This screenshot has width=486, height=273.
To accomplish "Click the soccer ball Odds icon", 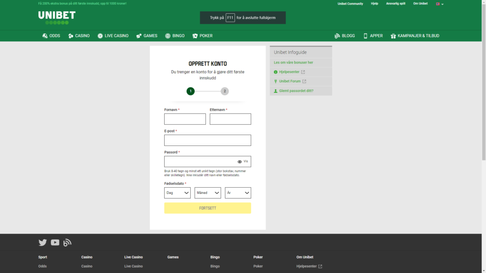I will coord(45,36).
